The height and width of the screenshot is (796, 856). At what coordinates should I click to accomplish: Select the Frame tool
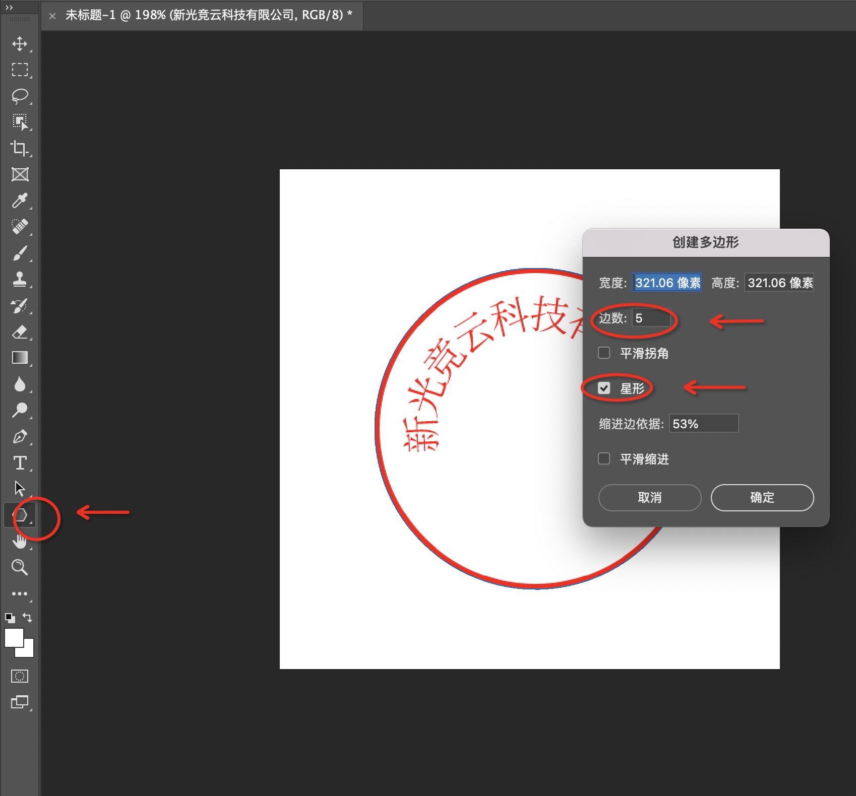[x=20, y=174]
